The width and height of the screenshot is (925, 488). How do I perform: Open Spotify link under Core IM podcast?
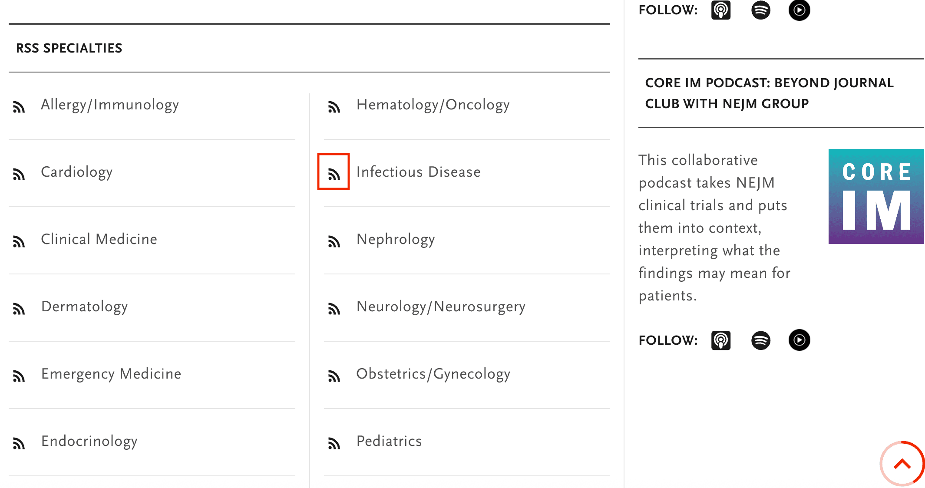[760, 340]
